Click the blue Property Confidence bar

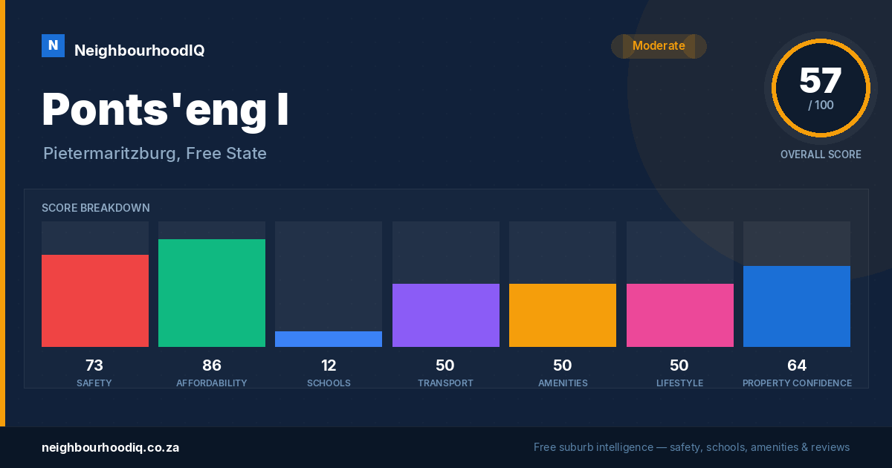(797, 306)
